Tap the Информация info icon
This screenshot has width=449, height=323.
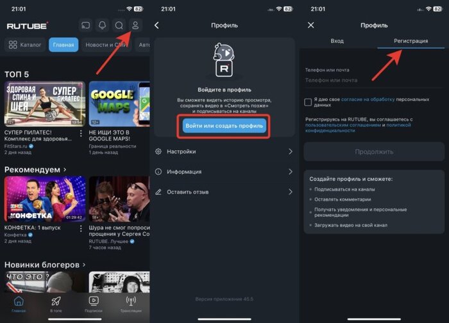point(158,171)
